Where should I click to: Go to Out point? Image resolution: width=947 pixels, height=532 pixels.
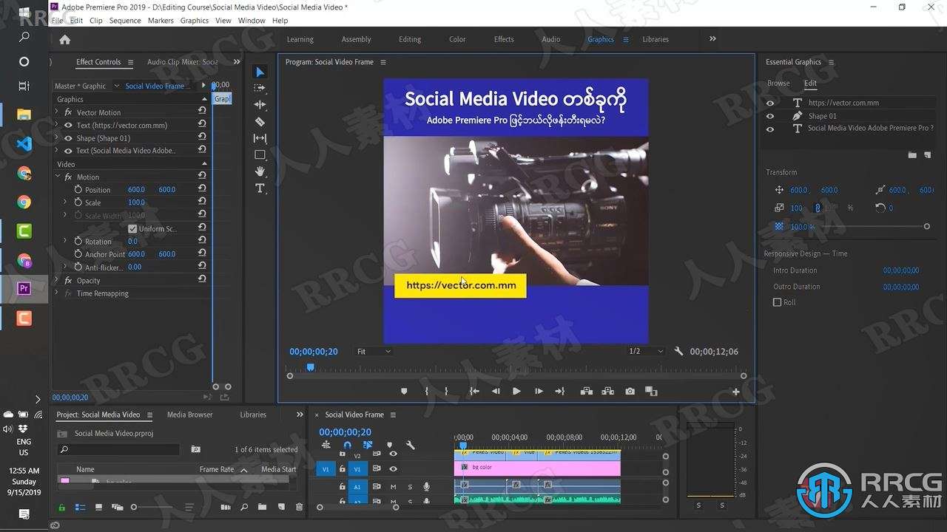(x=560, y=392)
